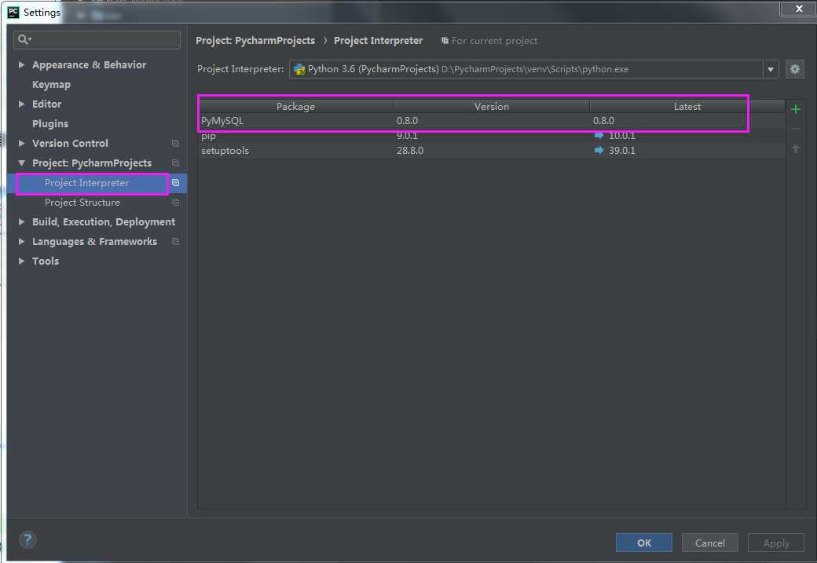The width and height of the screenshot is (817, 563).
Task: Click the green plus install package icon
Action: pos(795,109)
